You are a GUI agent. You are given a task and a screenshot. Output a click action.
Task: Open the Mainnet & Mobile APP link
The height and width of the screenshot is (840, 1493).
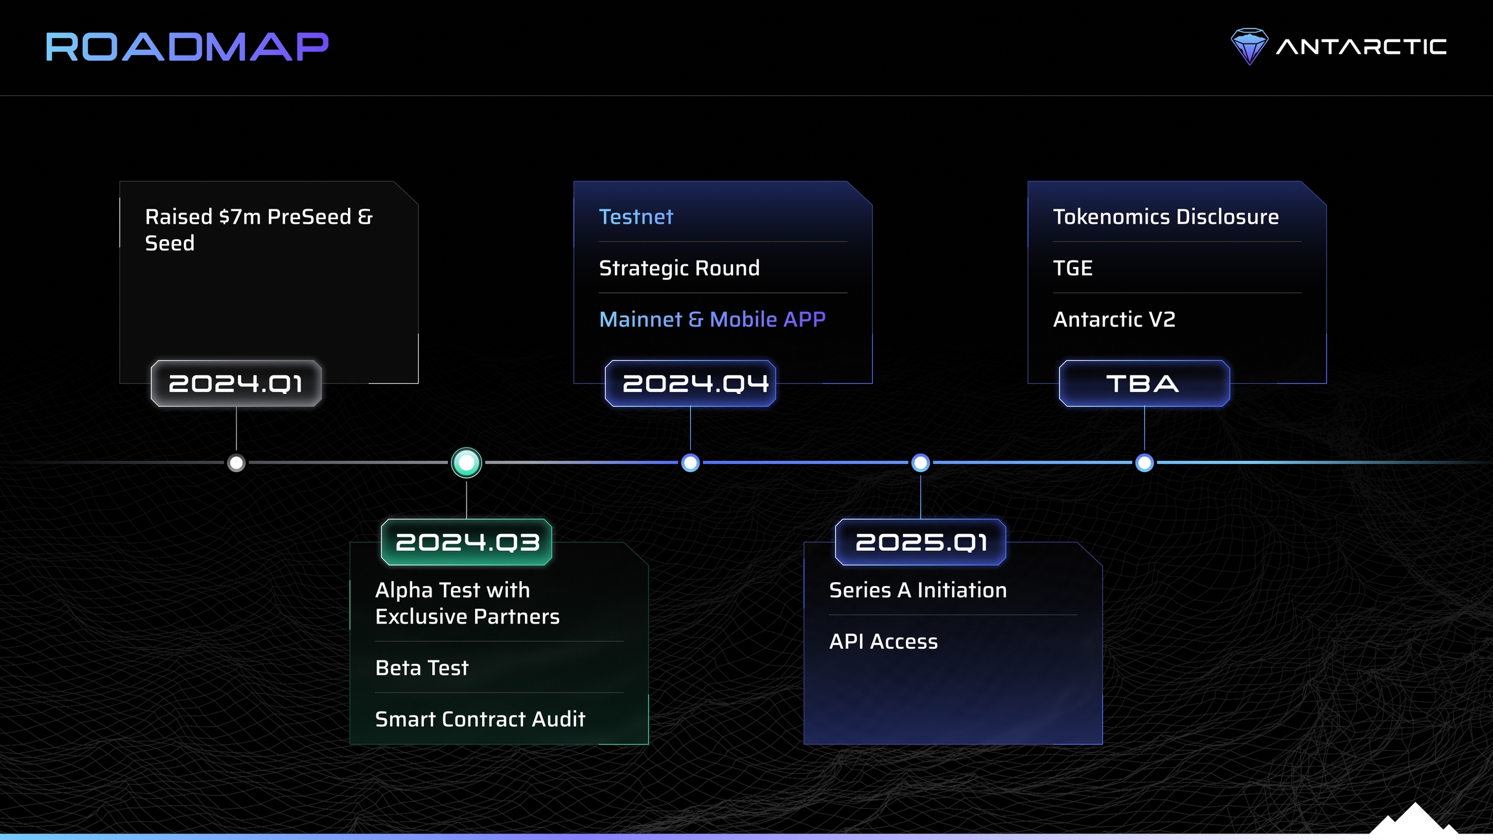click(712, 320)
